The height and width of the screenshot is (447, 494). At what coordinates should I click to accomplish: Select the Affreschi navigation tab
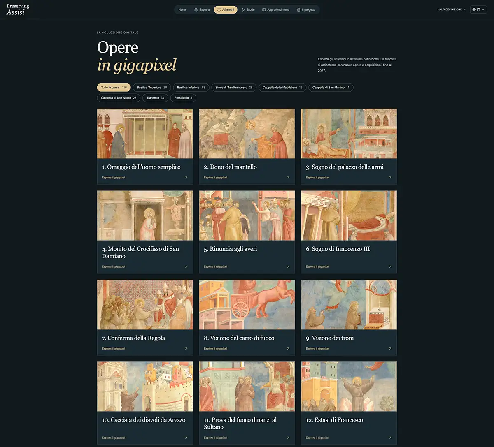tap(226, 9)
